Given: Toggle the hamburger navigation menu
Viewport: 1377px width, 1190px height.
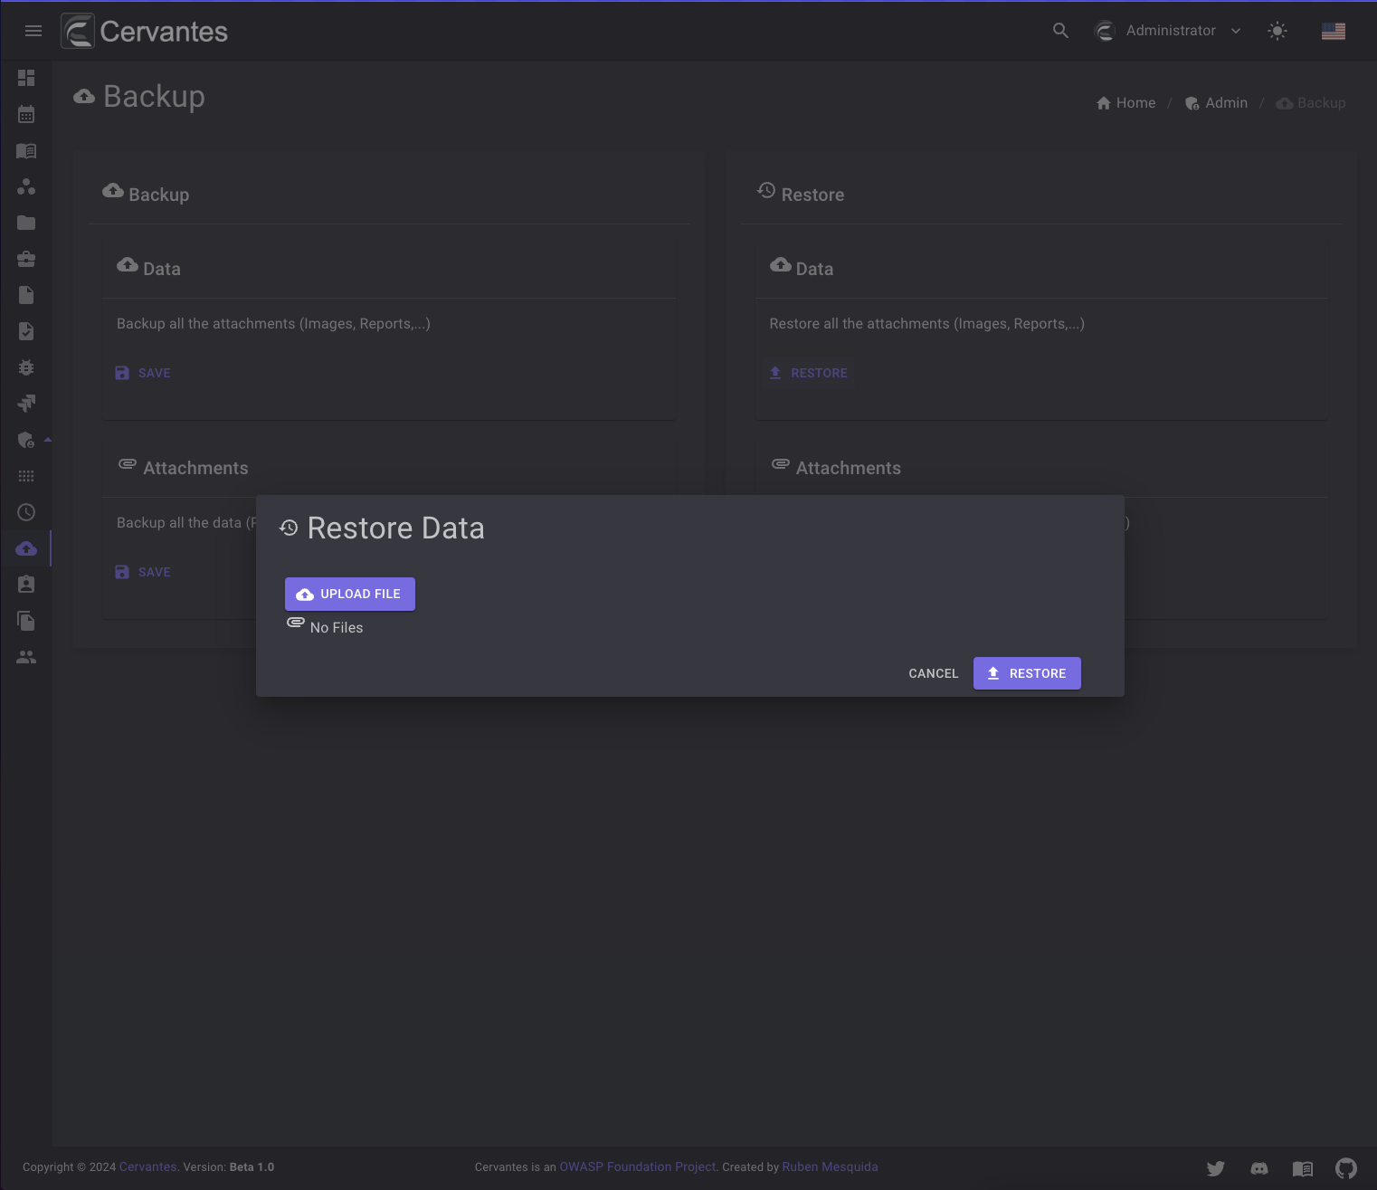Looking at the screenshot, I should [33, 31].
